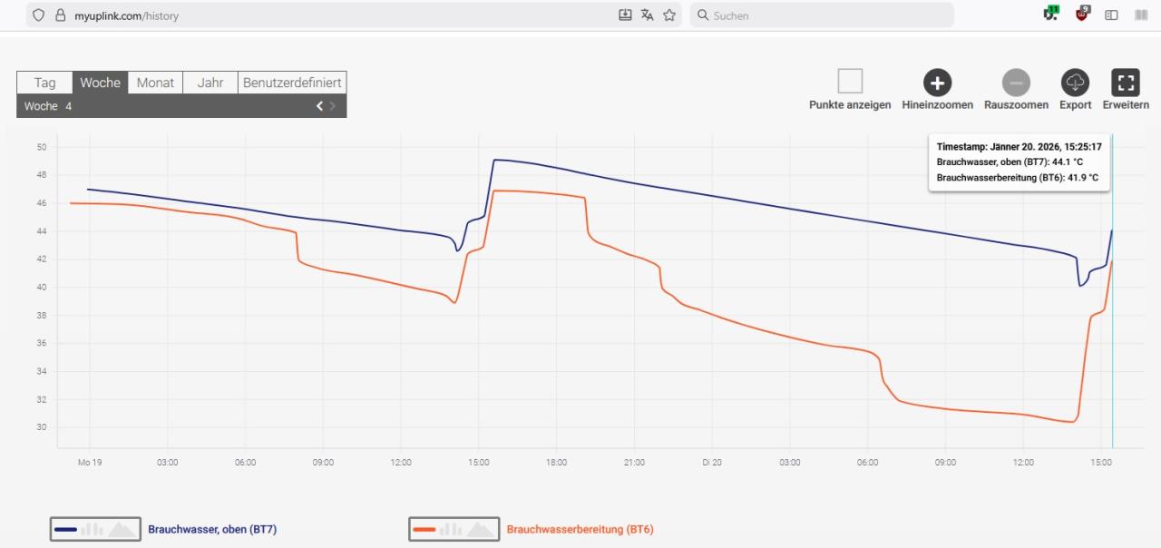Click the Rauszoomen minus icon
The height and width of the screenshot is (548, 1161).
1016,83
